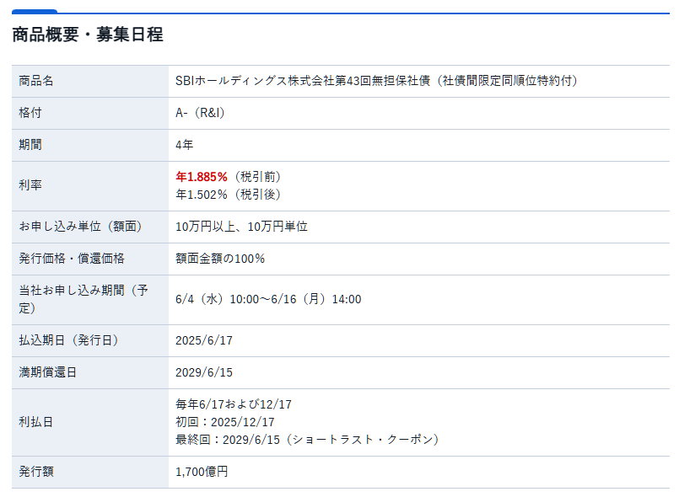Select the 払込期日（発行日） label
This screenshot has width=679, height=497.
click(68, 340)
